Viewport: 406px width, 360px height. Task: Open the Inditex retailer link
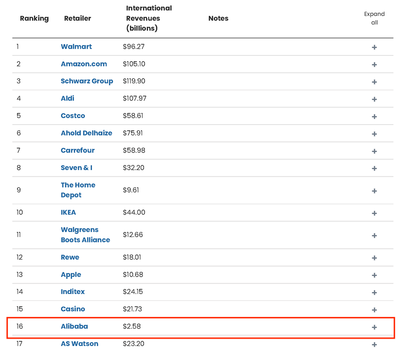(72, 292)
